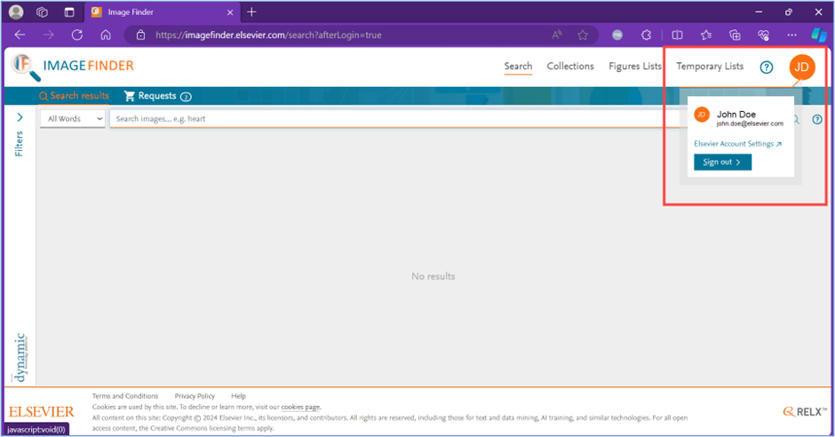Click the search help icon beside search bar

817,119
